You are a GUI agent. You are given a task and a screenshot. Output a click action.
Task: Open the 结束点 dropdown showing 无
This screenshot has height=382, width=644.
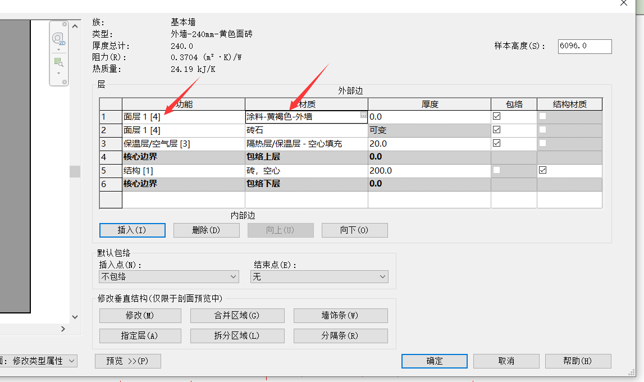tap(319, 276)
